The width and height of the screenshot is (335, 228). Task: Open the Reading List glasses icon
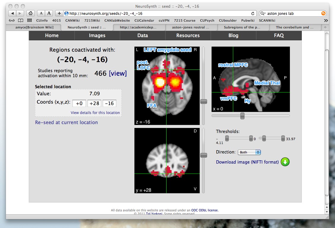[x=12, y=20]
